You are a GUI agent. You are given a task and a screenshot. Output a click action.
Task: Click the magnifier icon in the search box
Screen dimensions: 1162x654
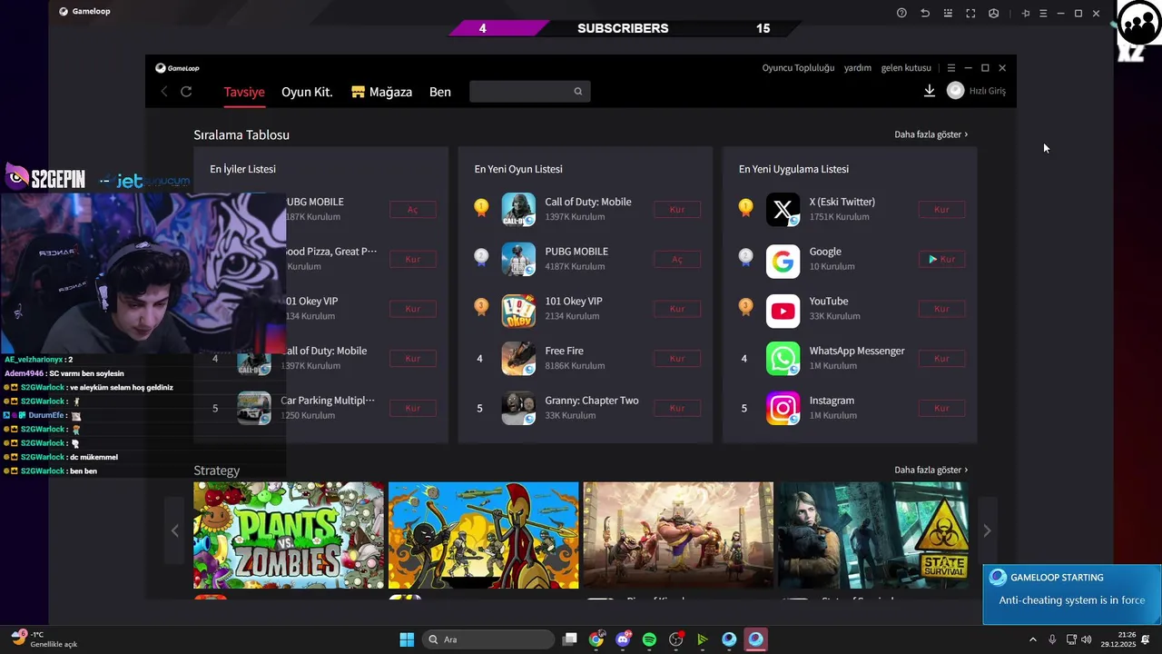(x=578, y=92)
